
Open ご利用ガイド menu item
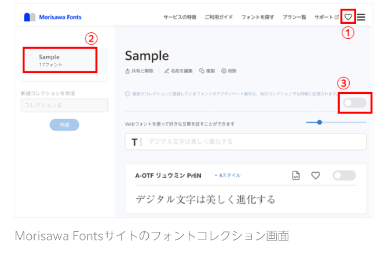[219, 17]
